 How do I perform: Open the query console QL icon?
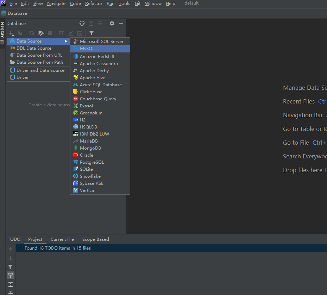pos(80,33)
